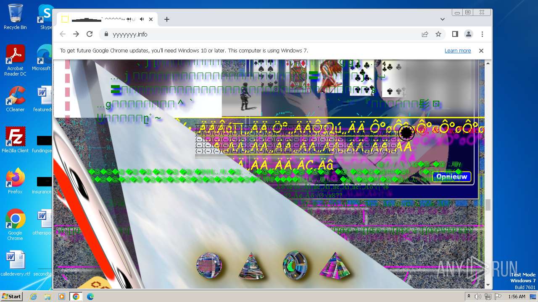Viewport: 538px width, 302px height.
Task: Click the lock site-info icon in address bar
Action: tap(106, 34)
